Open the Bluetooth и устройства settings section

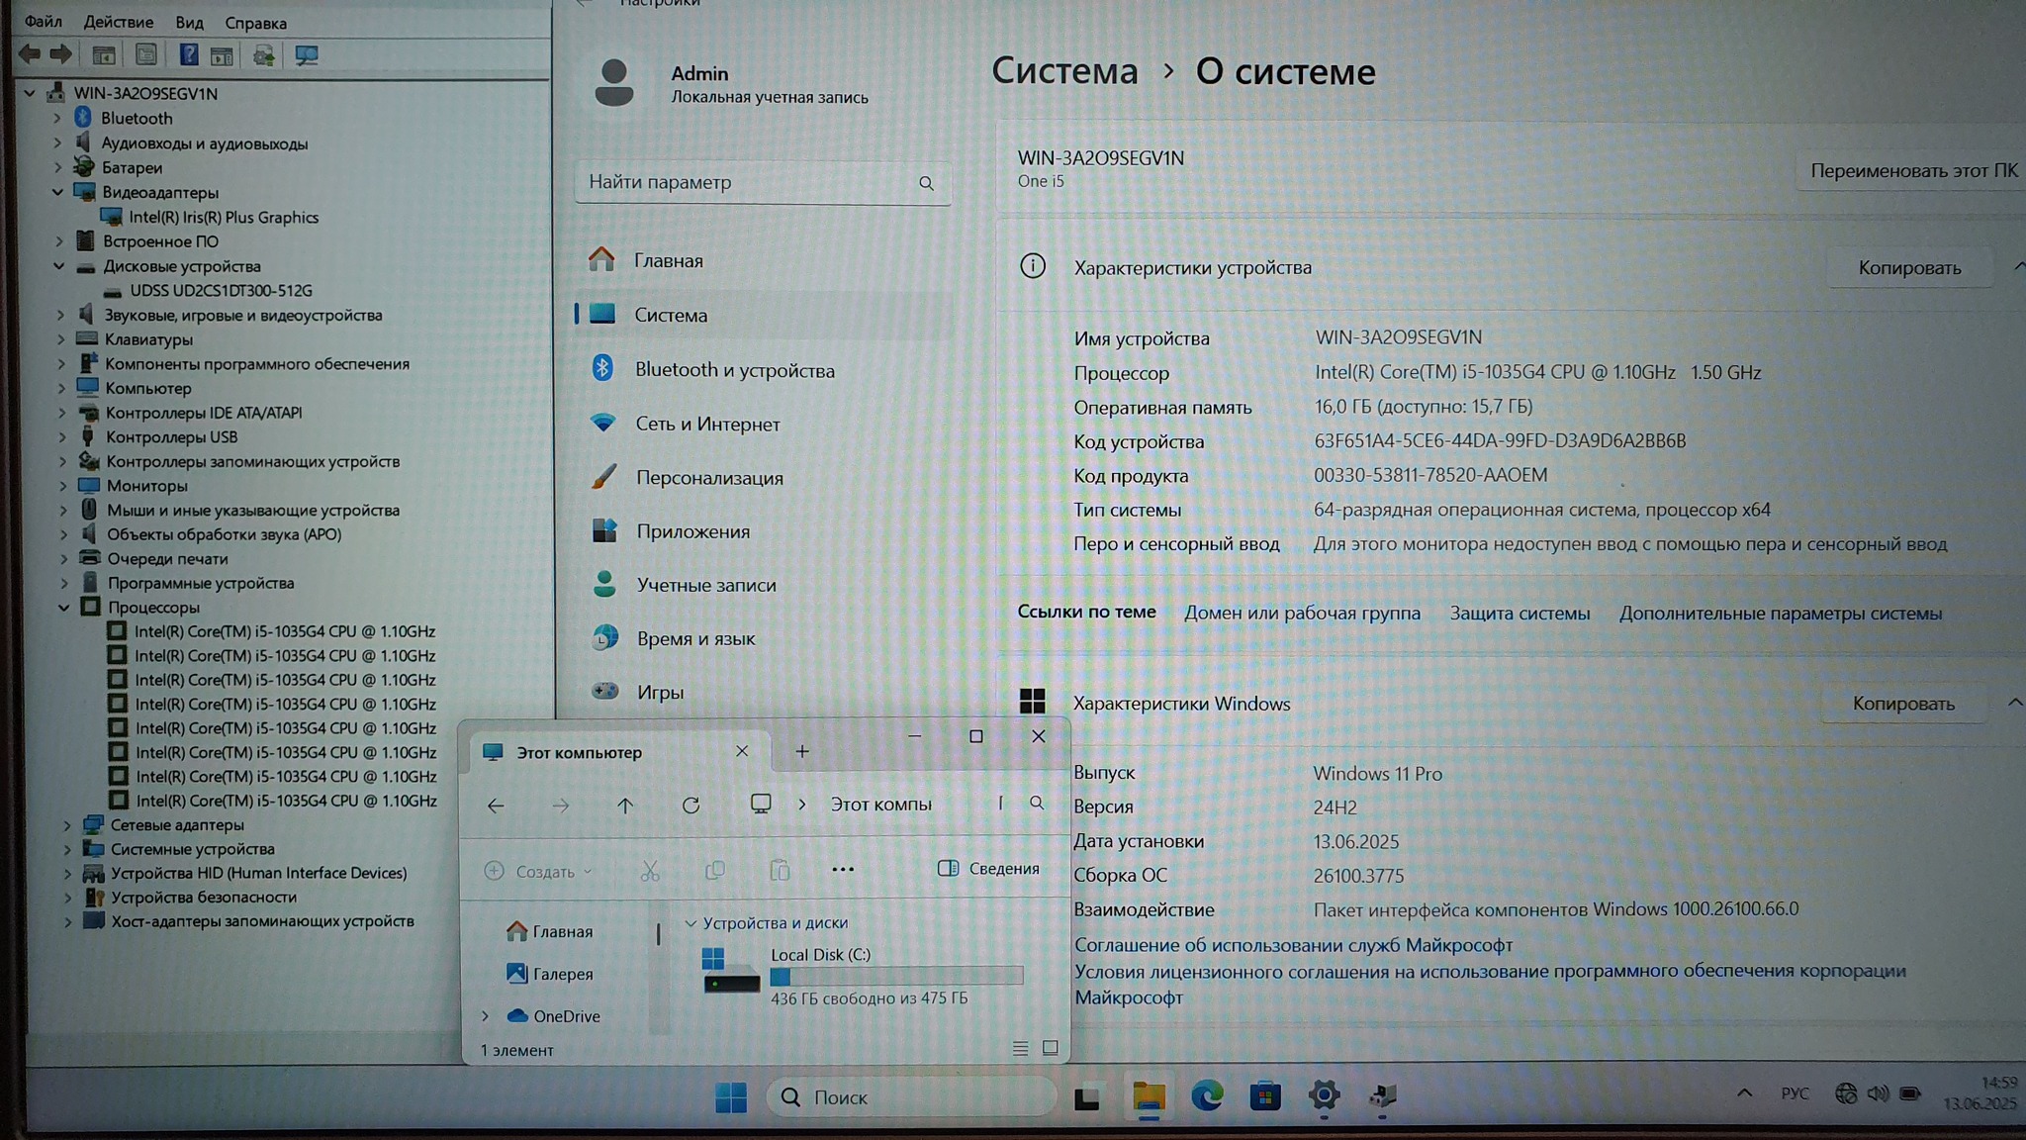pyautogui.click(x=734, y=370)
